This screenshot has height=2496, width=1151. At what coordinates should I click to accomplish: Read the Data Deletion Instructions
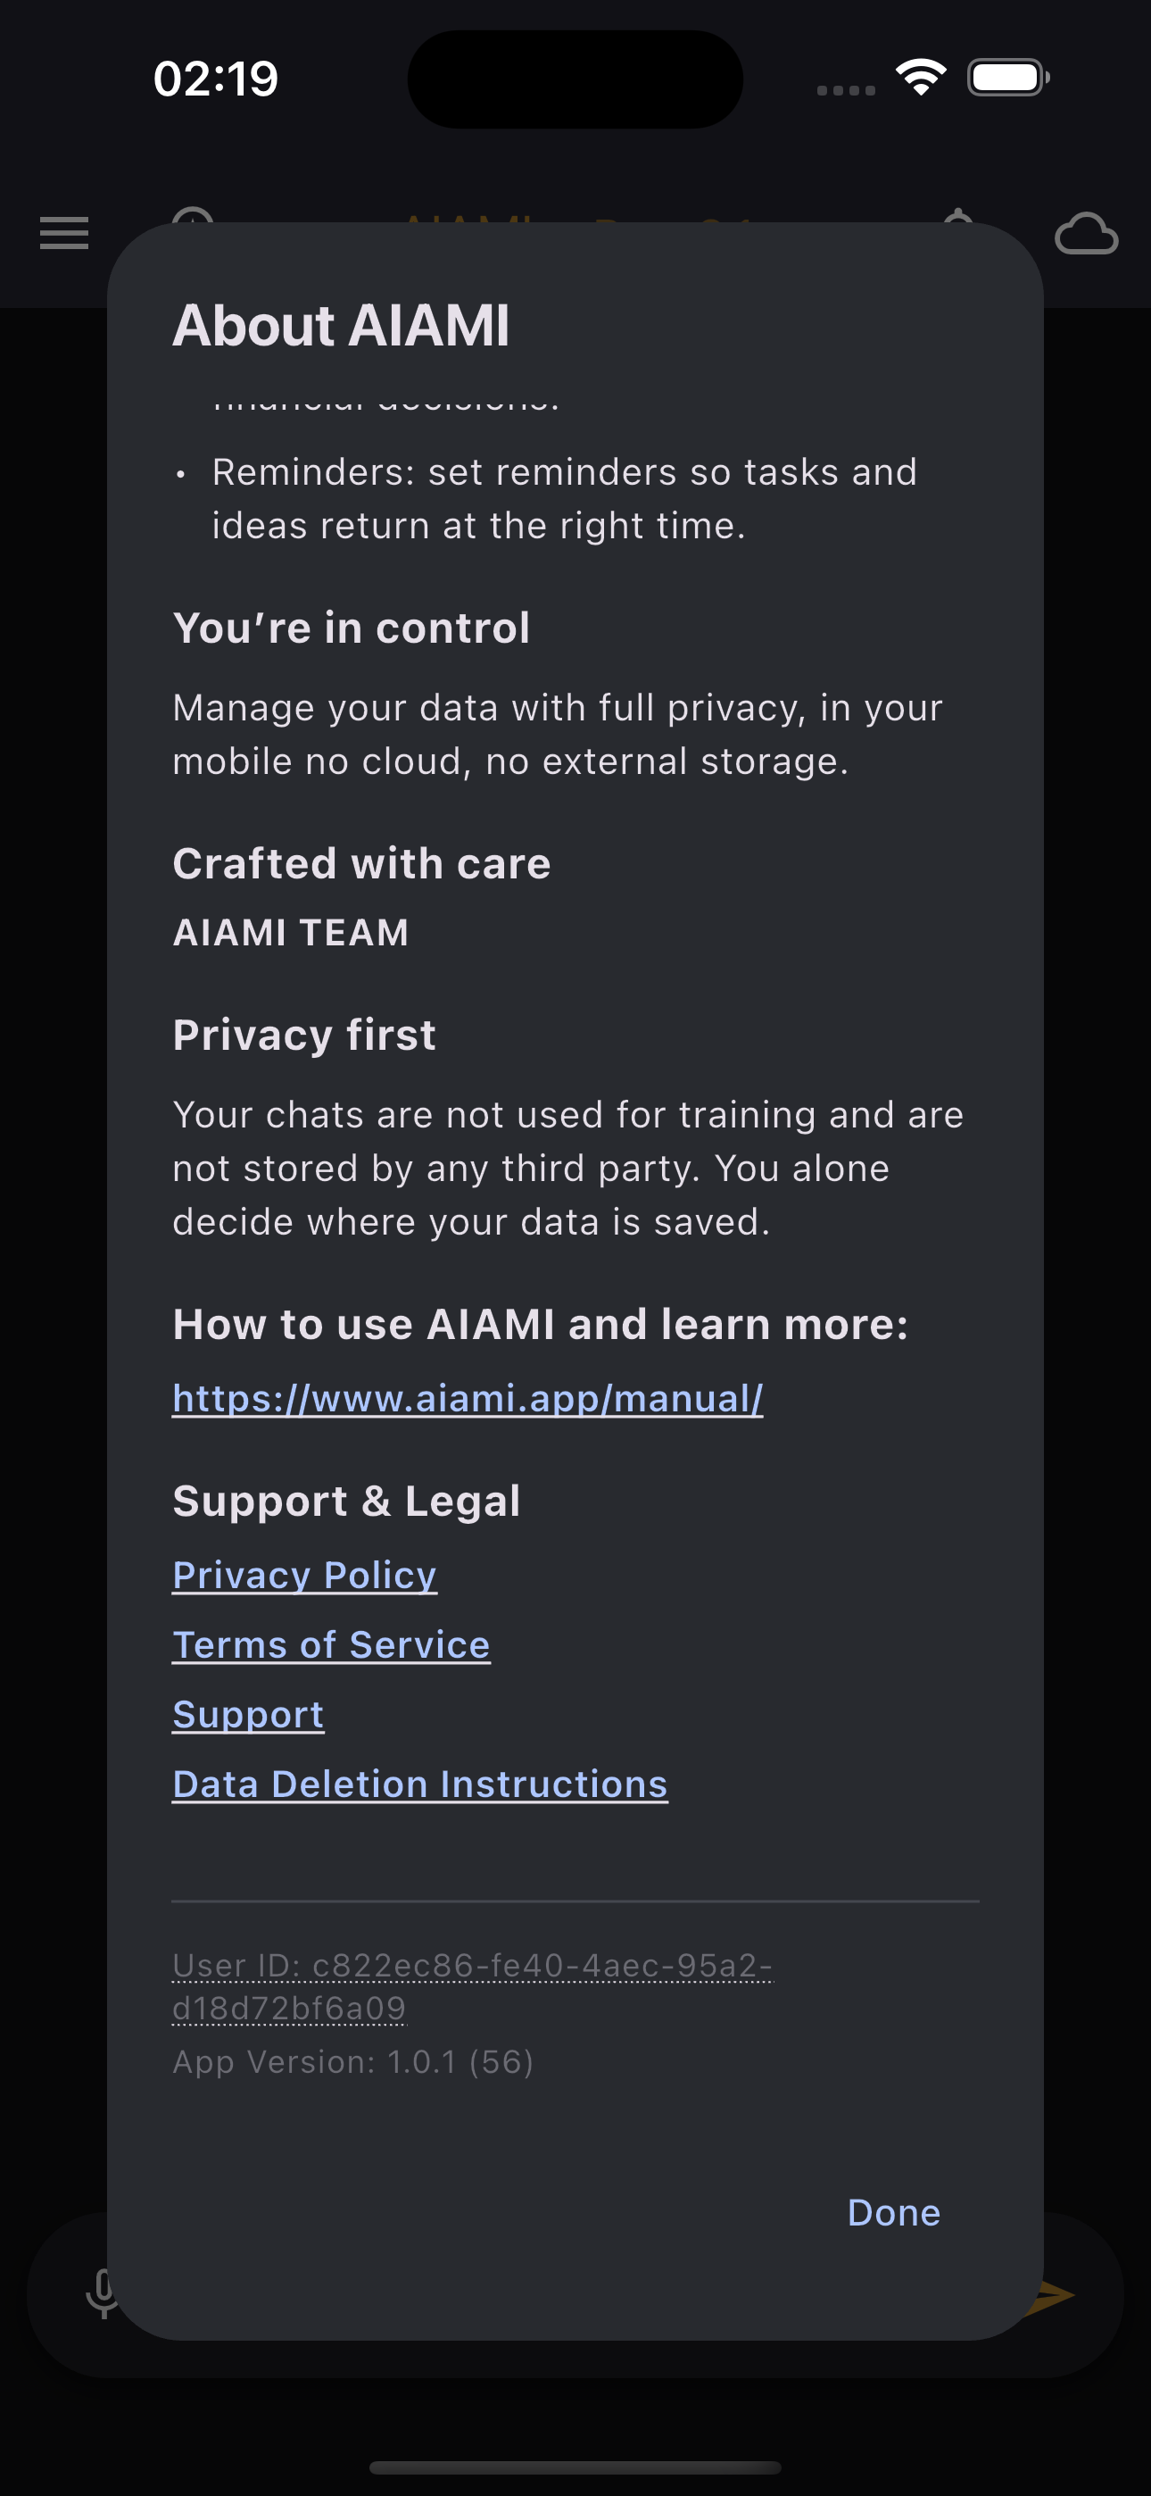click(x=418, y=1784)
